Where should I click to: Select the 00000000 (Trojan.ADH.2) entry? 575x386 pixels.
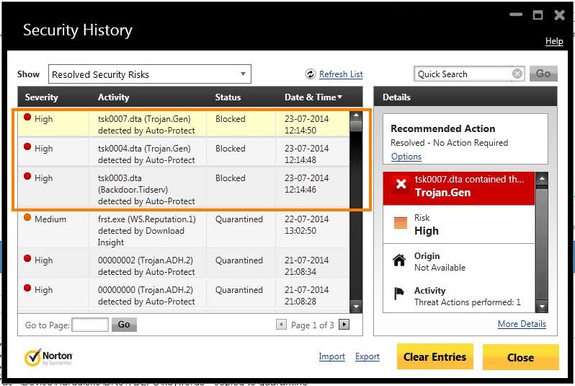(183, 293)
